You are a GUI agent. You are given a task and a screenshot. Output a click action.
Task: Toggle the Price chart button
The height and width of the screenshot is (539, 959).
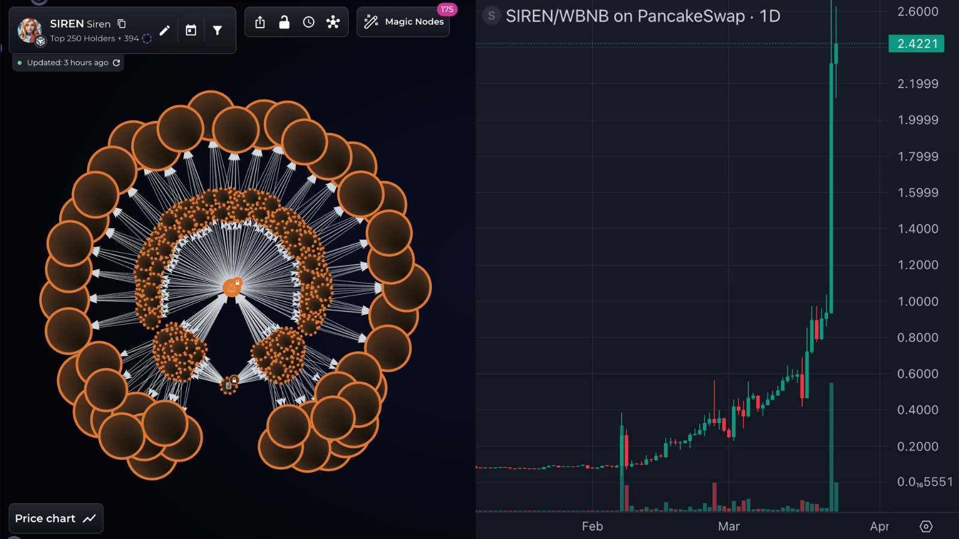tap(56, 519)
